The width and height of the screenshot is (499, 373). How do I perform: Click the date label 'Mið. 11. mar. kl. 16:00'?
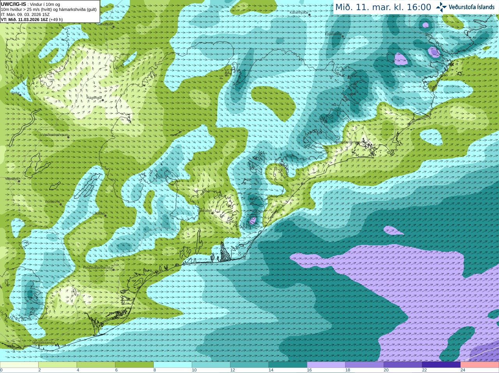tap(383, 7)
